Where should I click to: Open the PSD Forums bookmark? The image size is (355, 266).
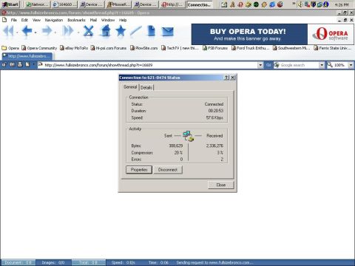(215, 48)
